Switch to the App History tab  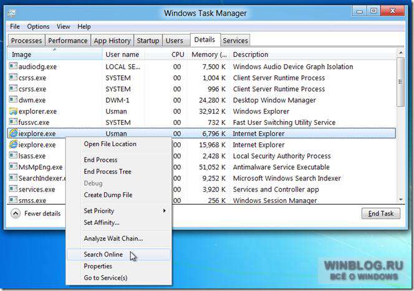(x=112, y=41)
